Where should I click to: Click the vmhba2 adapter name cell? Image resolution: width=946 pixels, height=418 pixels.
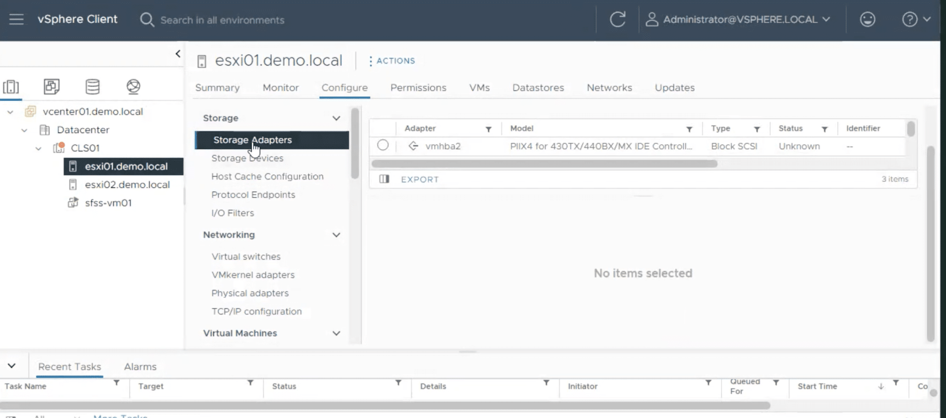click(443, 146)
